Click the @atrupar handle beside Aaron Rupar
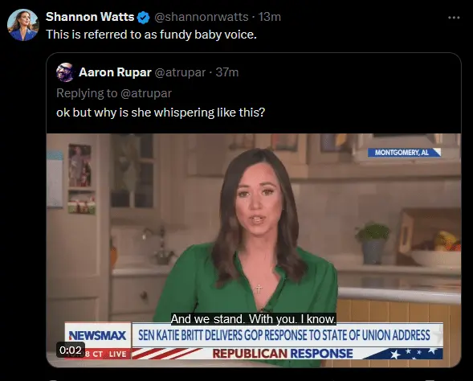 point(180,72)
